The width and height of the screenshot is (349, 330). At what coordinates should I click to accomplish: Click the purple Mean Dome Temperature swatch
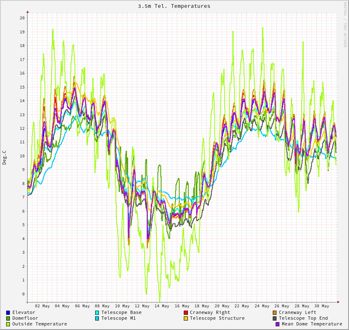point(278,324)
